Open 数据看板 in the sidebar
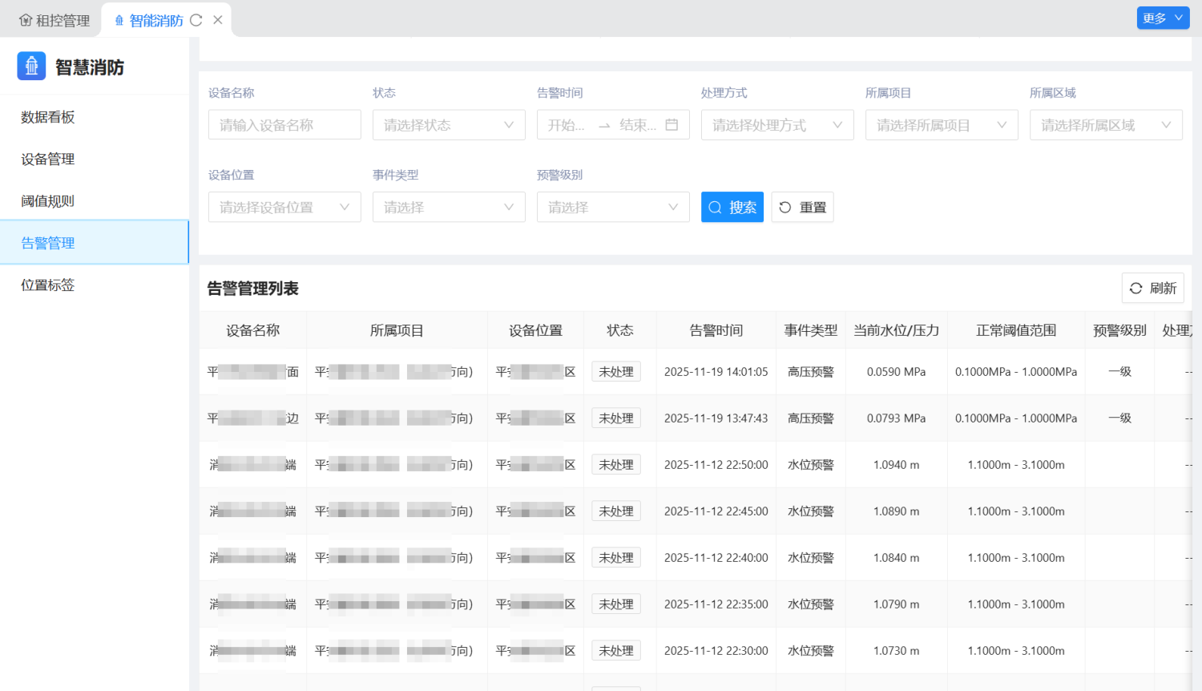 click(48, 117)
